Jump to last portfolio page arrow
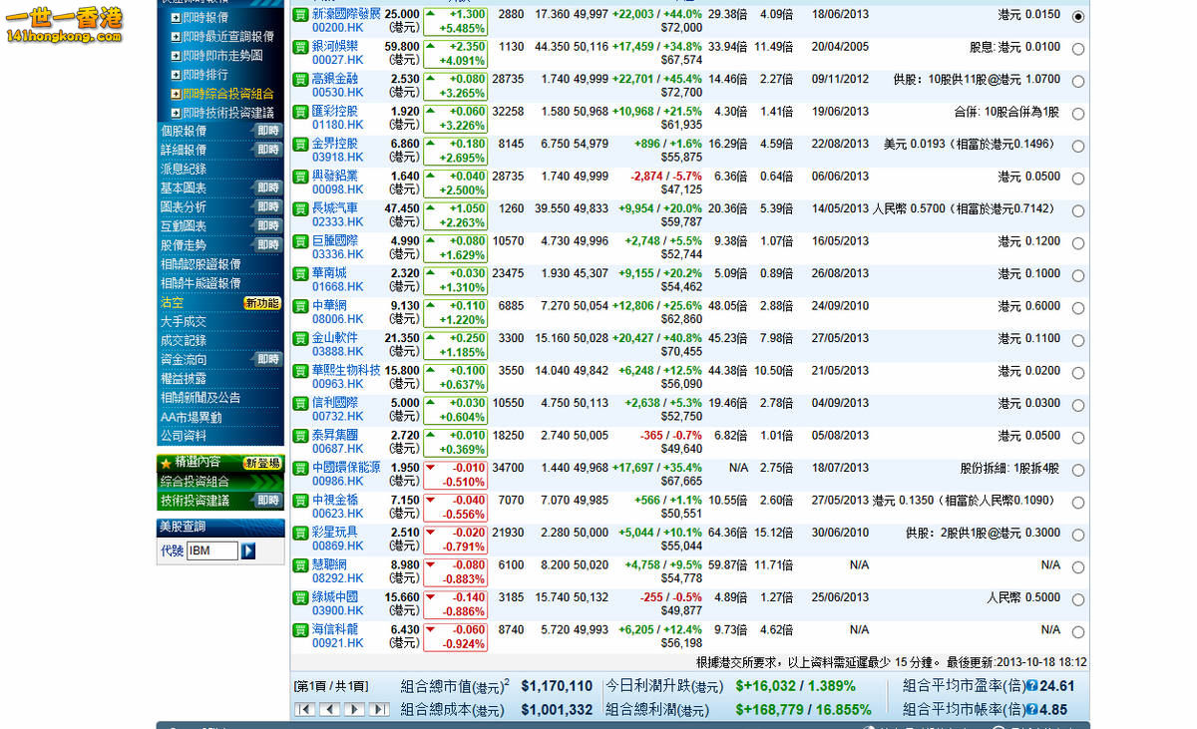Viewport: 1197px width, 729px height. (x=379, y=709)
